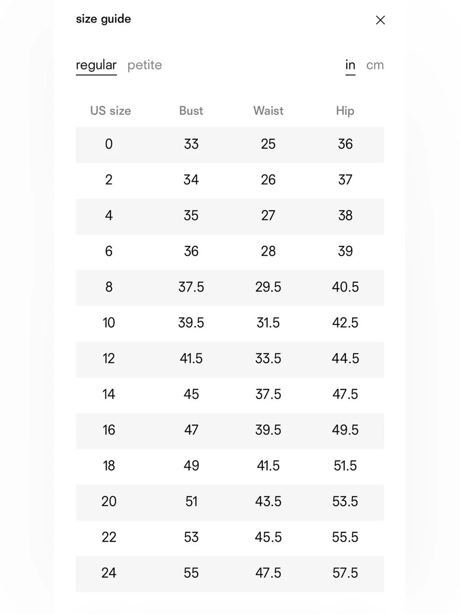
Task: Click the size 18 hip value 51.5
Action: click(x=345, y=466)
